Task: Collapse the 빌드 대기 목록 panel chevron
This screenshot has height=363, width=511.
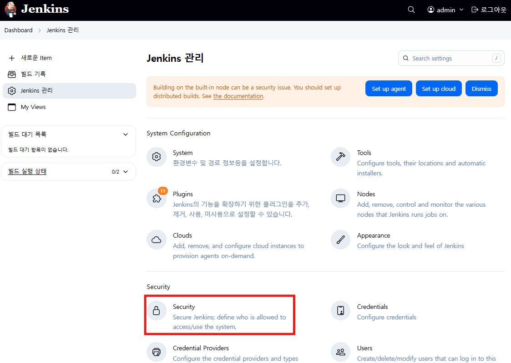Action: point(126,134)
